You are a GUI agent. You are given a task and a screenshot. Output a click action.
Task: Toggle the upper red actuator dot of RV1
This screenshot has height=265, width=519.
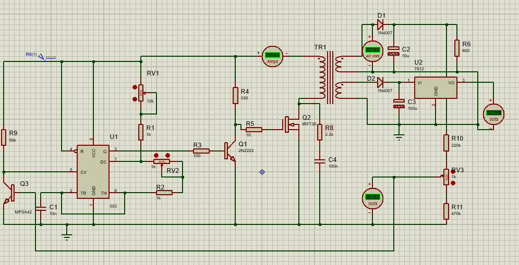[135, 87]
